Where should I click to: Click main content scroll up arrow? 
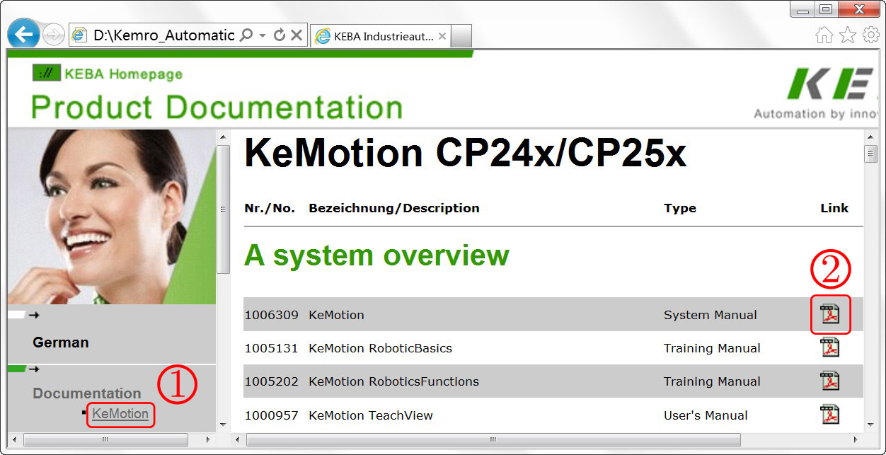(x=870, y=137)
